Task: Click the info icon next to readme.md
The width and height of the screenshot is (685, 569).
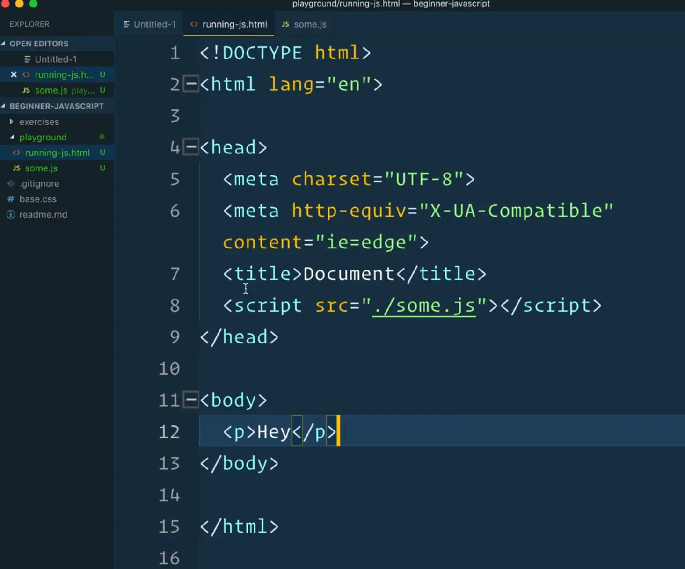Action: (x=11, y=214)
